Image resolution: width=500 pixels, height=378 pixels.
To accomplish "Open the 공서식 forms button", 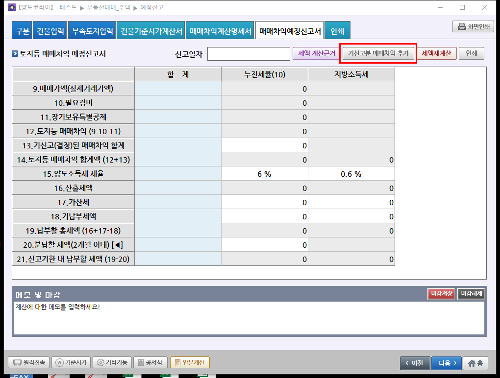I will click(x=150, y=363).
